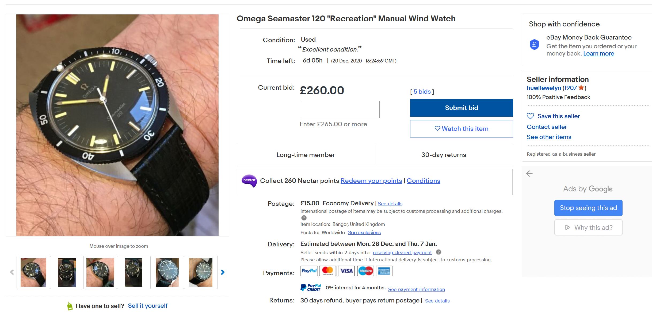Click the Nectar logo icon
This screenshot has height=315, width=652.
249,181
